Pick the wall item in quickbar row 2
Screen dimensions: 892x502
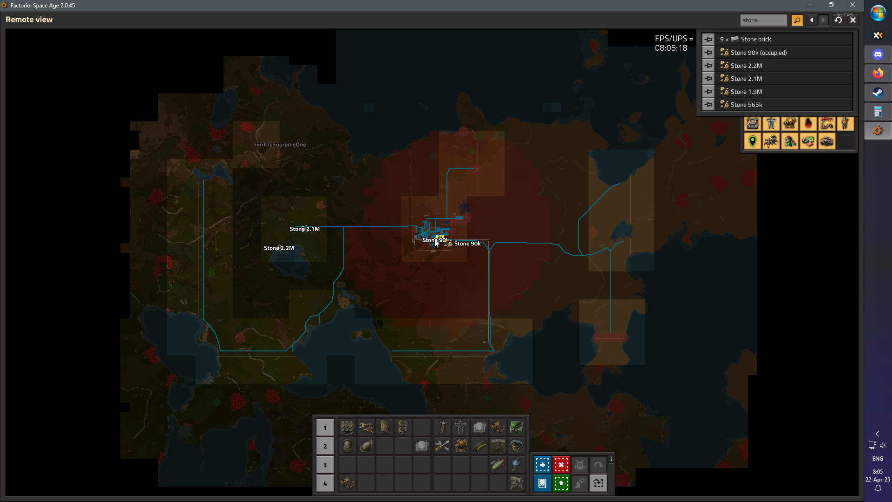point(498,446)
